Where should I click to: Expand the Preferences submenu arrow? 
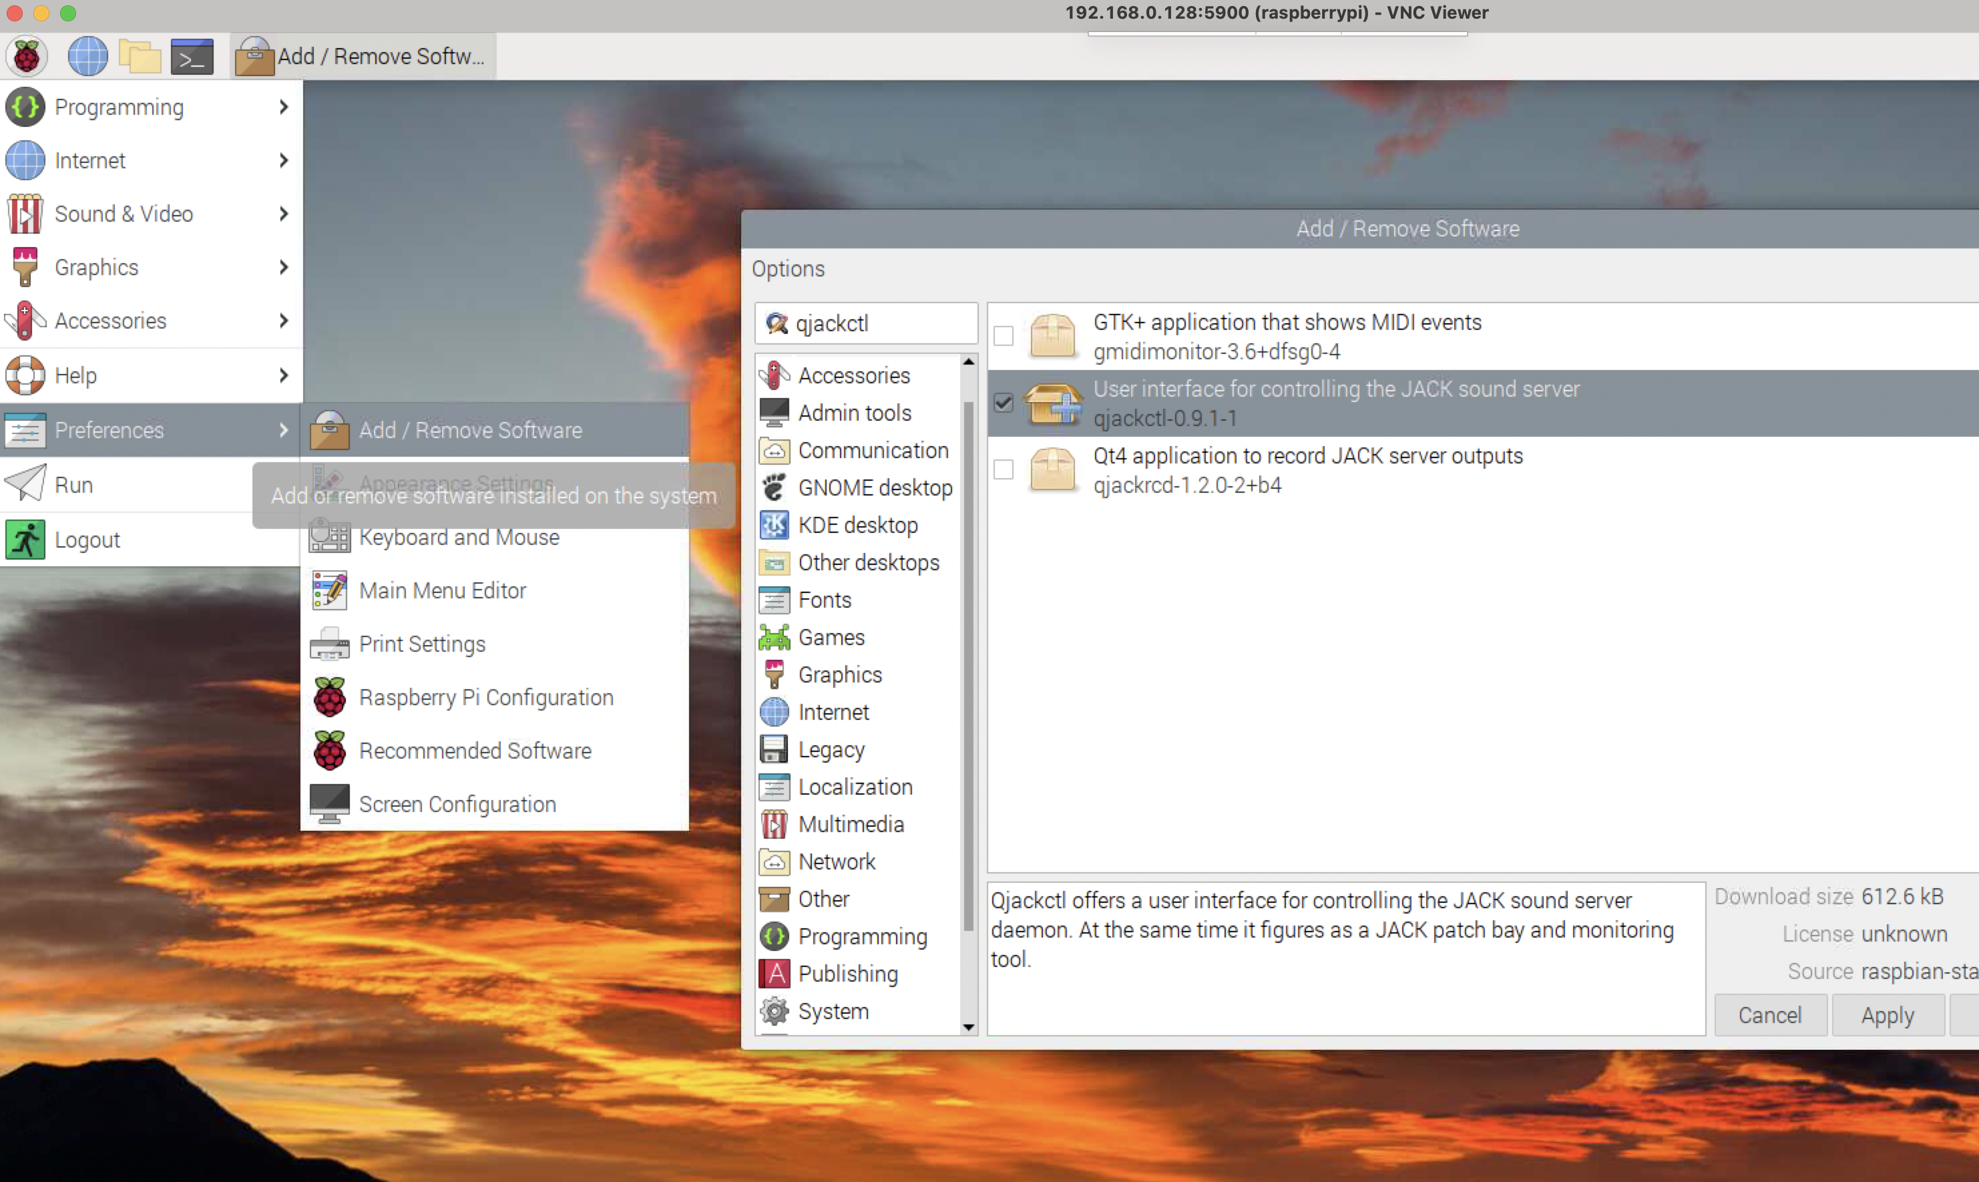[284, 430]
